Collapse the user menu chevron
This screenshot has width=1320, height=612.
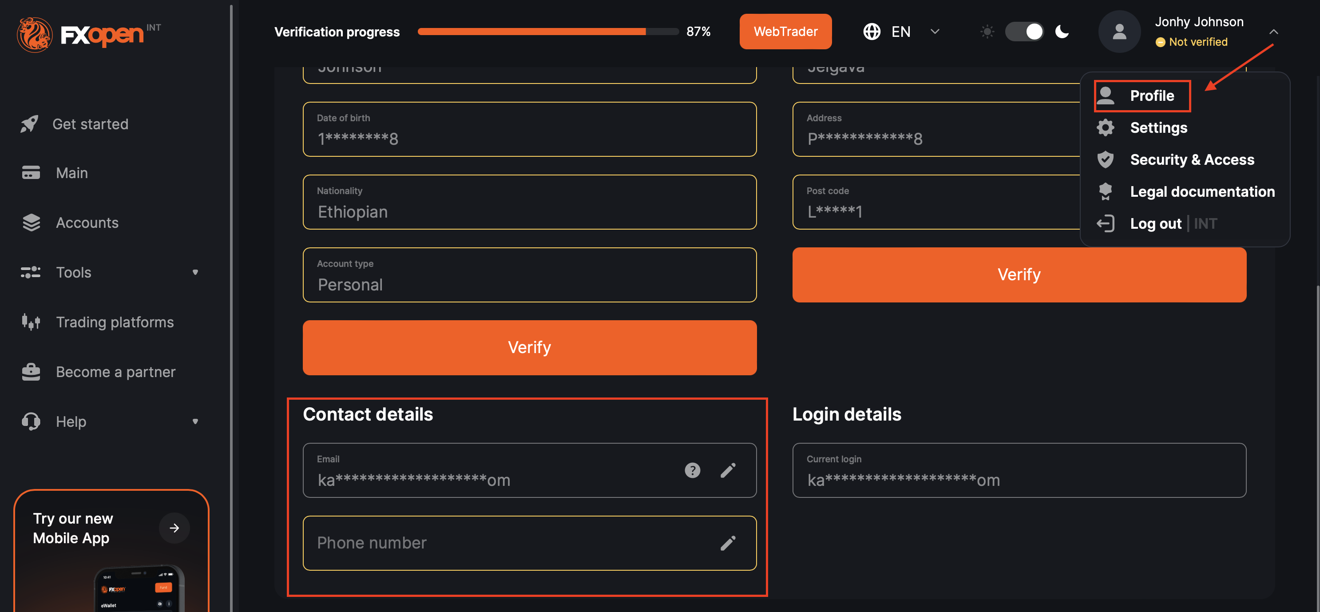pos(1273,32)
